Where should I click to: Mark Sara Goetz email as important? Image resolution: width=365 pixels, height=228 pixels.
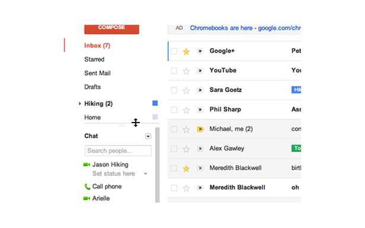click(200, 90)
